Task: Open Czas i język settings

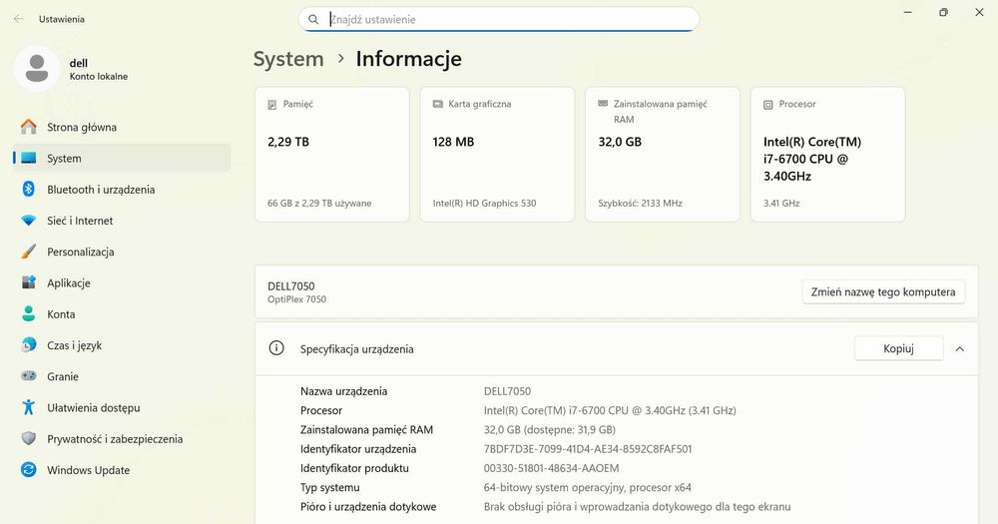Action: pos(121,345)
